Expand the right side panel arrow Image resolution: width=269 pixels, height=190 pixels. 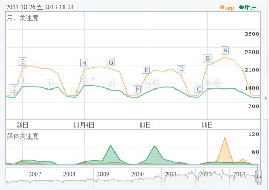click(266, 98)
